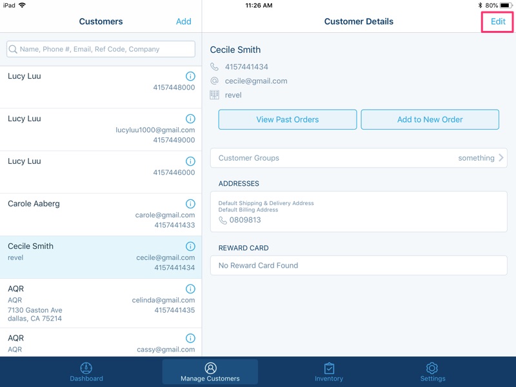Open the Customer Groups row
The image size is (516, 387).
[358, 158]
